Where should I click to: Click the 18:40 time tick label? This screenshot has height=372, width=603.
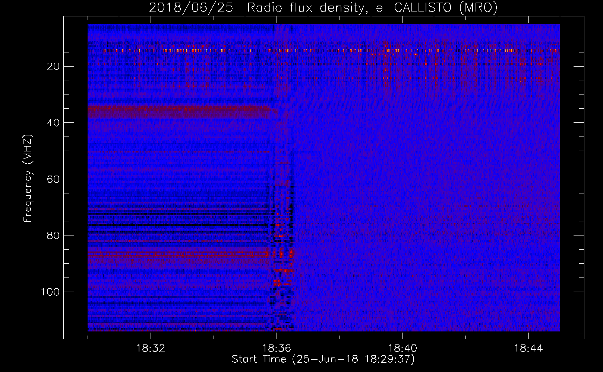[x=402, y=349]
